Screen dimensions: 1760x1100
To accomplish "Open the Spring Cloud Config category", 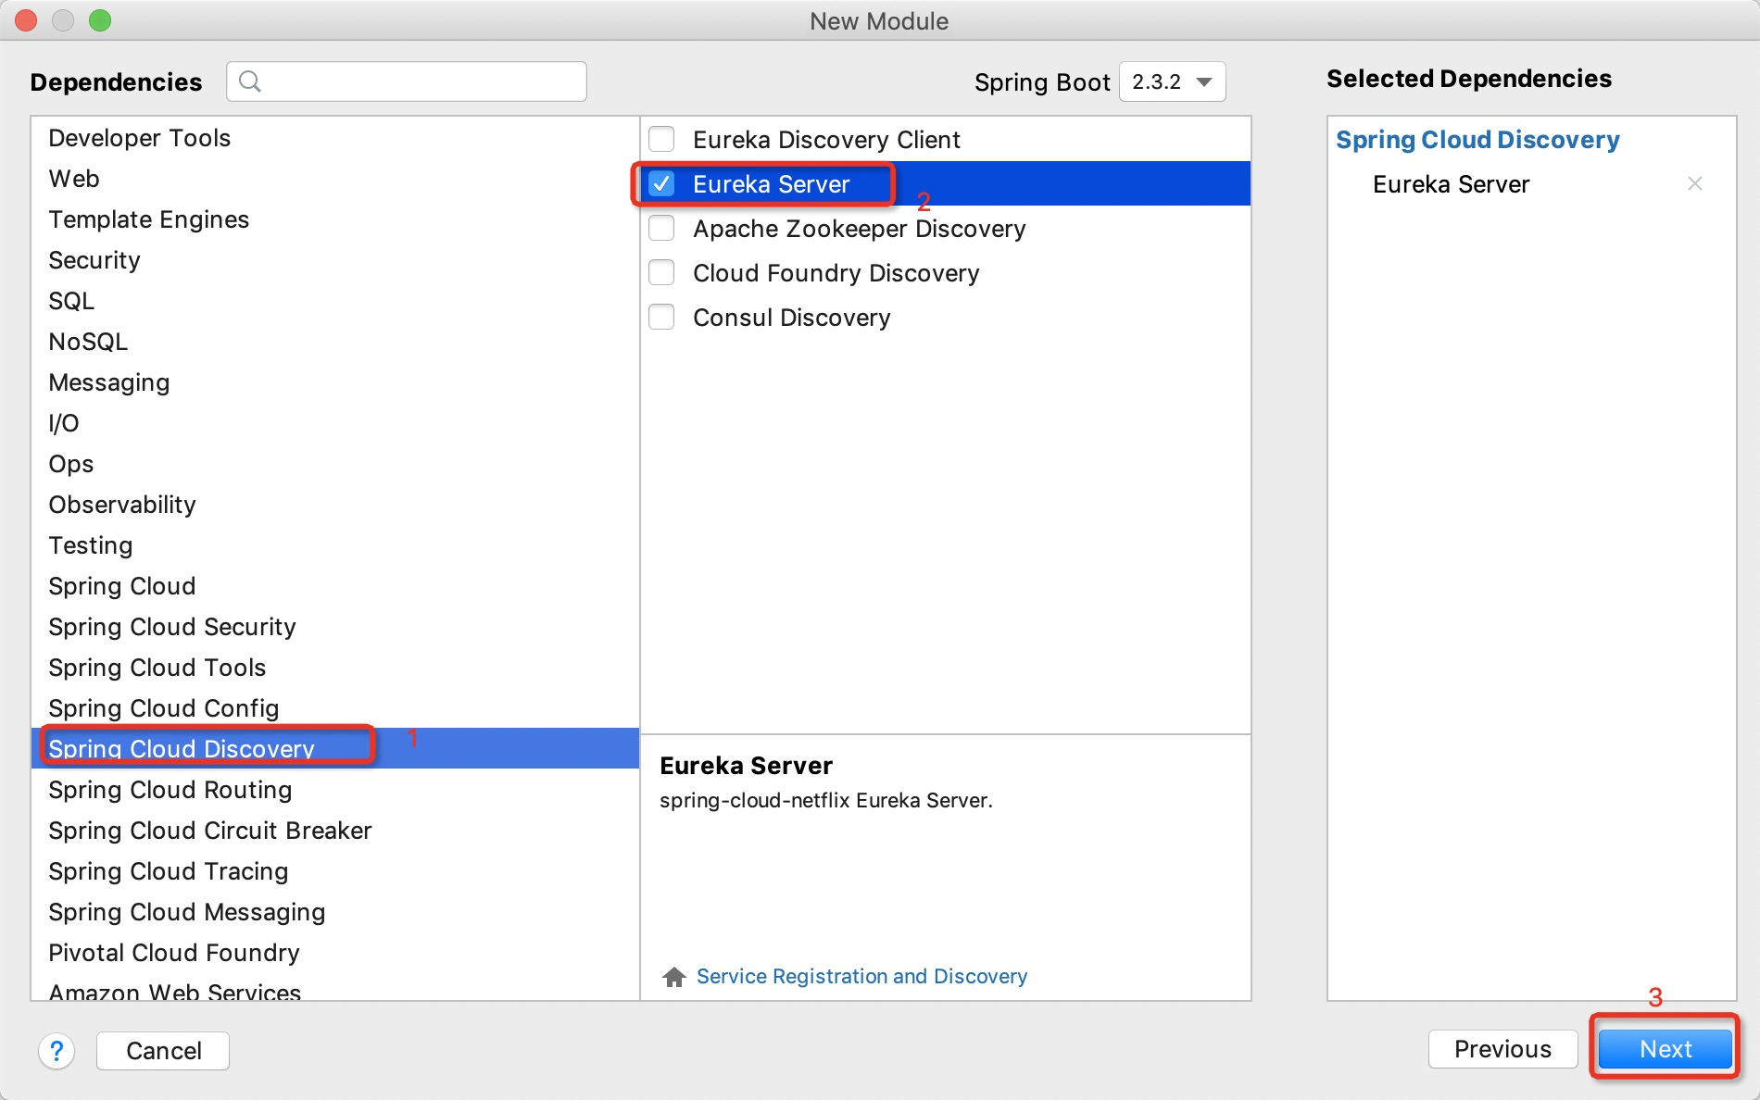I will click(164, 708).
